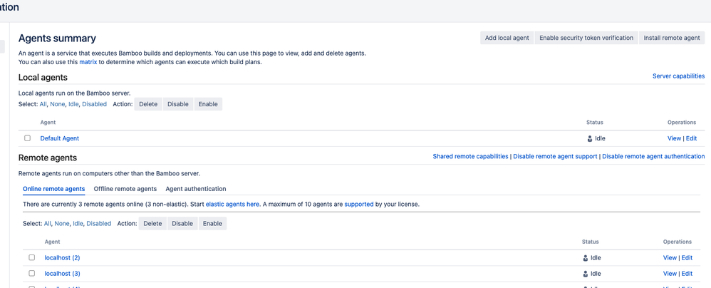Open localhost (3) agent
The width and height of the screenshot is (711, 288).
click(63, 274)
